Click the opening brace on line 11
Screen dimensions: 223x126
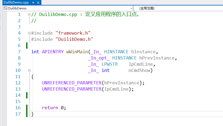[x=32, y=77]
